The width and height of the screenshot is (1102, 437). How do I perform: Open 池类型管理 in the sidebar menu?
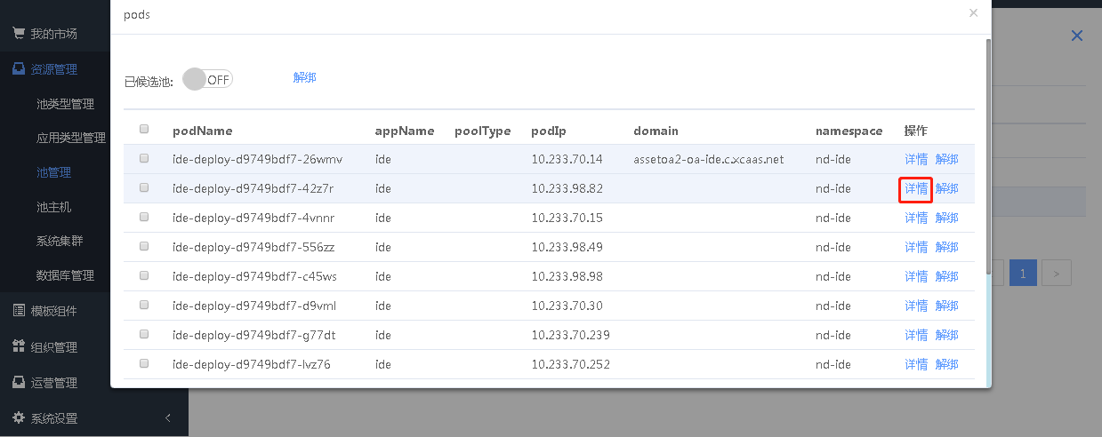point(65,104)
